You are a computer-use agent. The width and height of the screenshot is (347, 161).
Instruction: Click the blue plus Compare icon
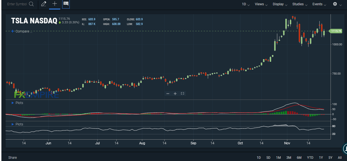pyautogui.click(x=13, y=31)
